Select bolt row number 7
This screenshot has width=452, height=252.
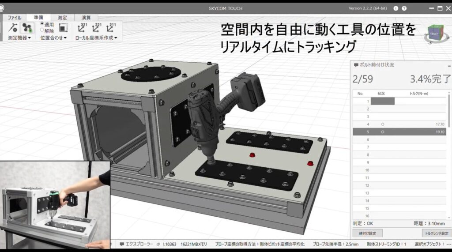click(399, 147)
